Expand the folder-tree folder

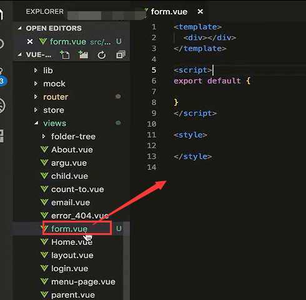point(44,136)
